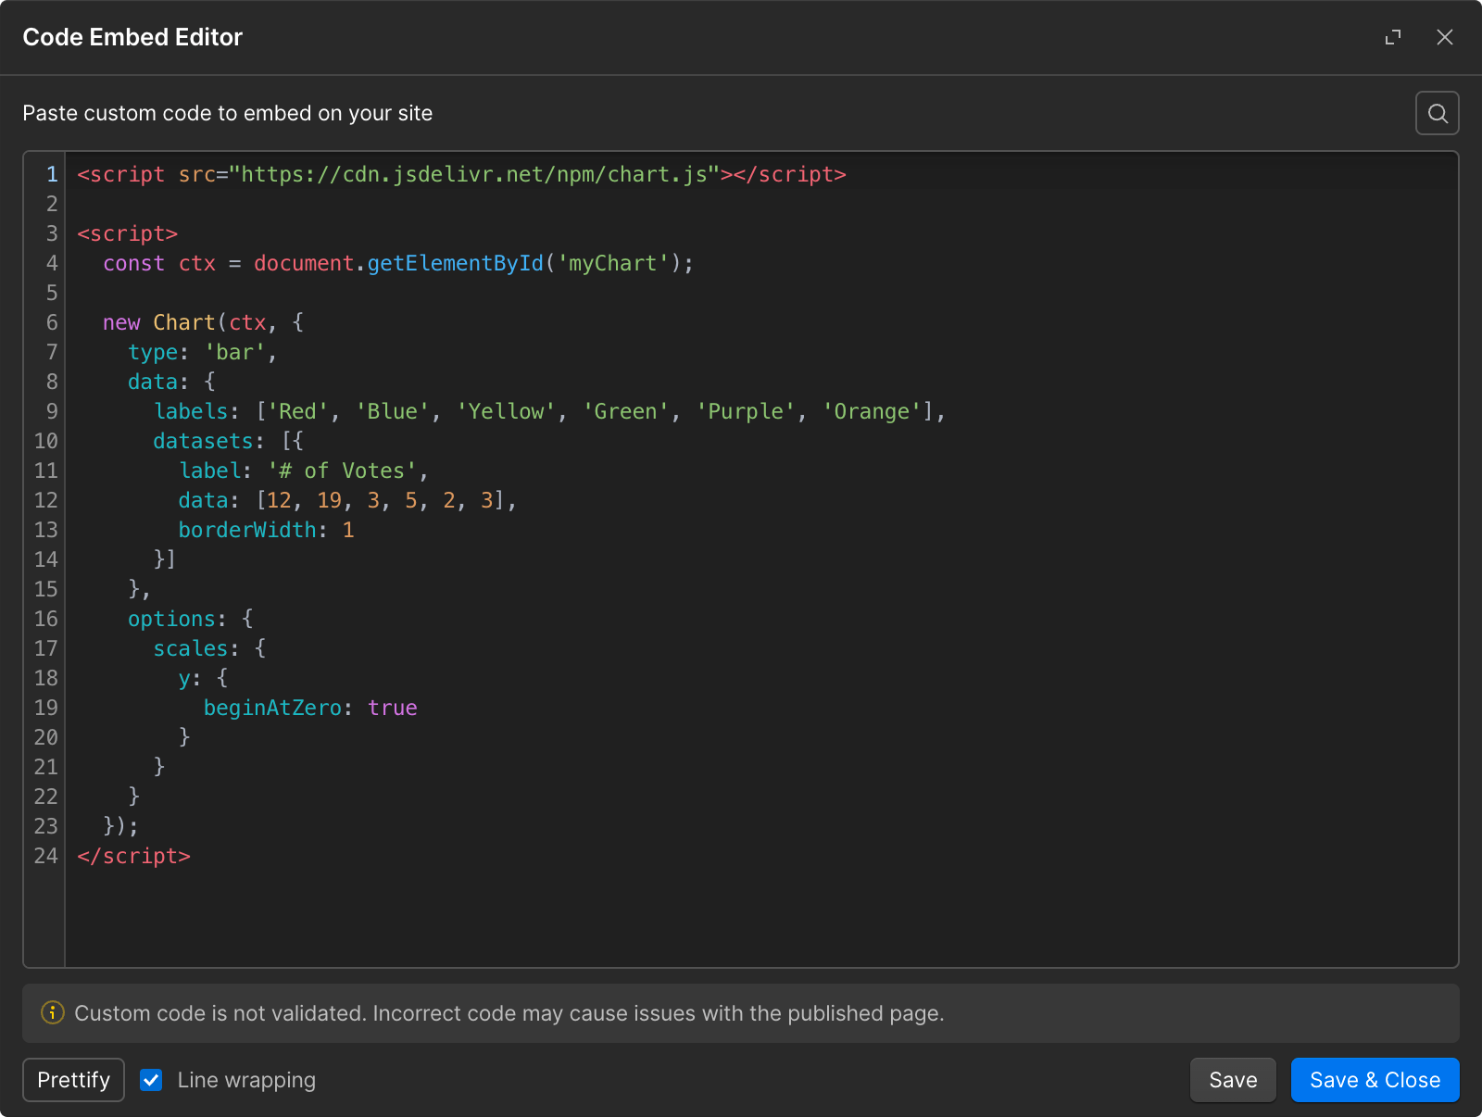Screen dimensions: 1482x1117
Task: Click the '# of Votes' string
Action: pyautogui.click(x=342, y=471)
